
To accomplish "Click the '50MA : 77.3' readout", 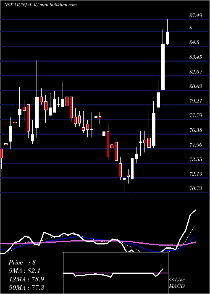I will tap(26, 287).
